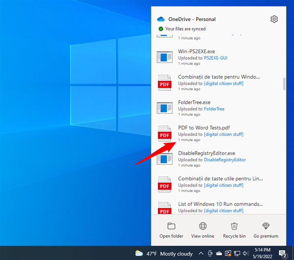
Task: Click PDF icon for PDF to Word Tests.pdf
Action: click(165, 134)
